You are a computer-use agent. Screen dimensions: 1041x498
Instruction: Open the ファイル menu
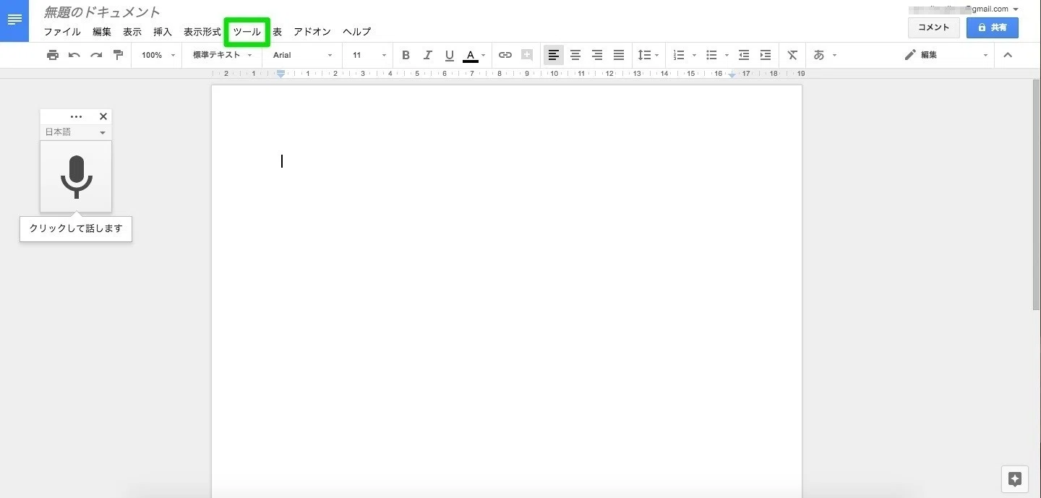click(62, 32)
